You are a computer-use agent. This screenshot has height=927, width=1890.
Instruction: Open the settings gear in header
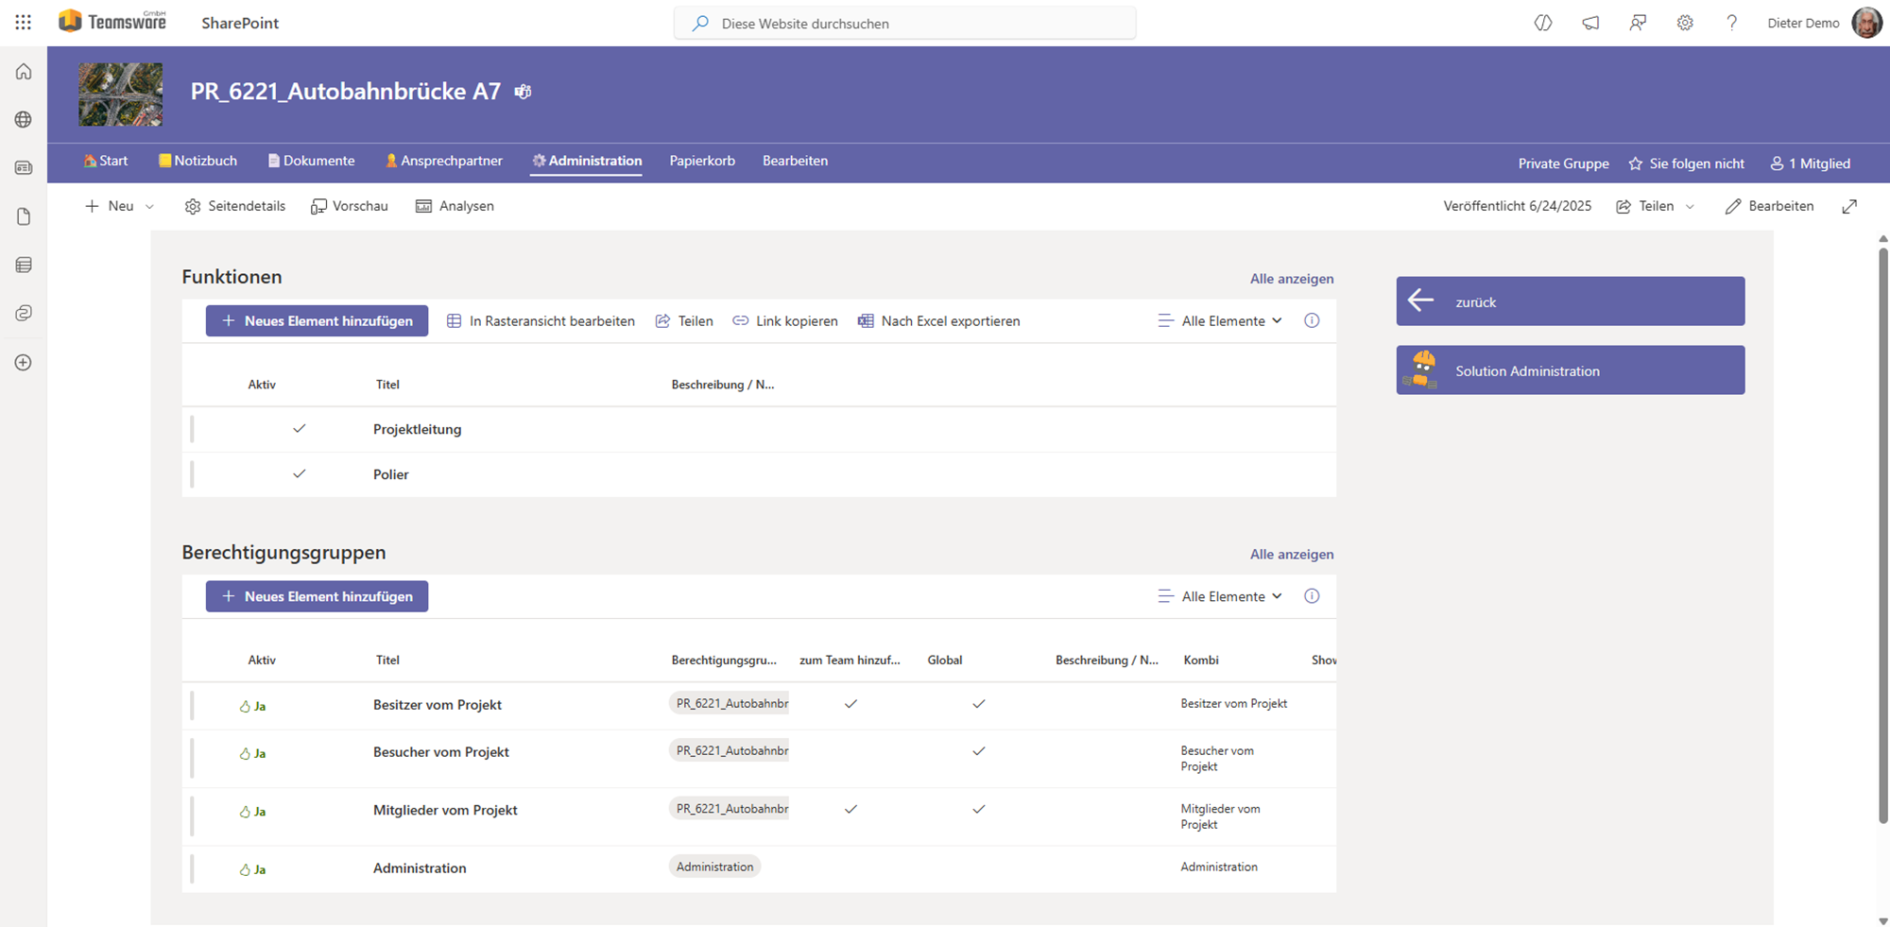coord(1685,23)
